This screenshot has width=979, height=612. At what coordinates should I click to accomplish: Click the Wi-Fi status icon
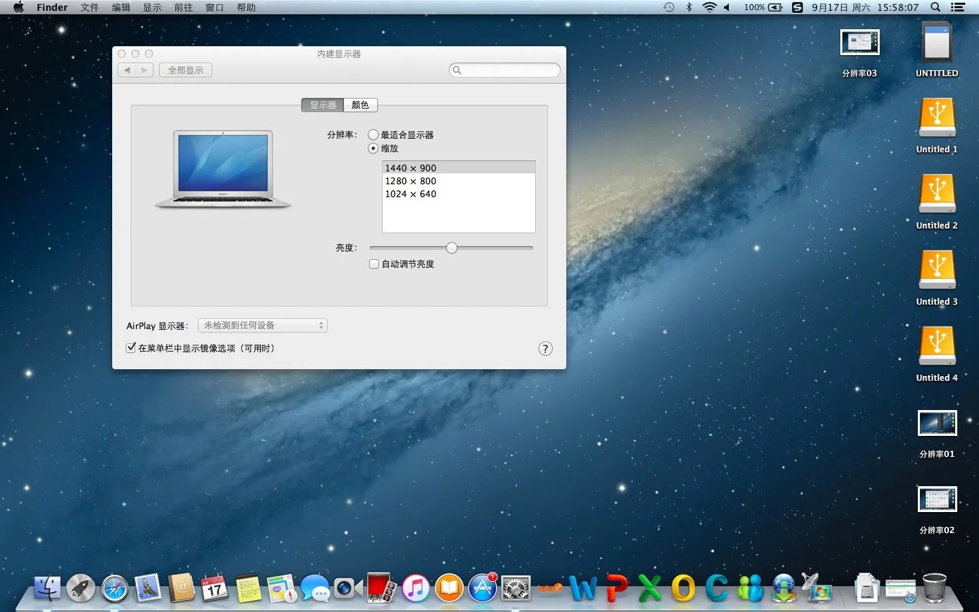tap(709, 7)
